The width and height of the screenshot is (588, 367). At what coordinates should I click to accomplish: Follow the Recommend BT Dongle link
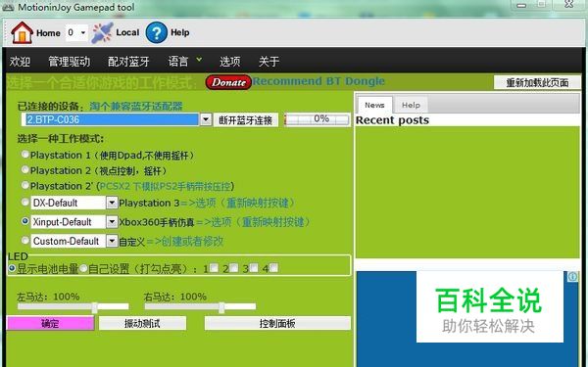pos(318,81)
